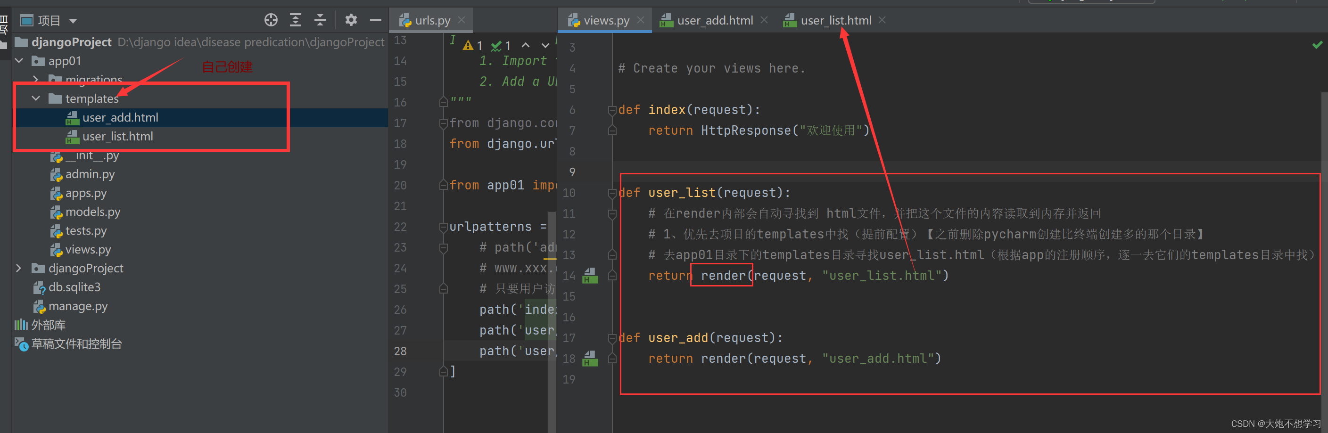Viewport: 1328px width, 433px height.
Task: Select manage.py file in tree
Action: [x=78, y=306]
